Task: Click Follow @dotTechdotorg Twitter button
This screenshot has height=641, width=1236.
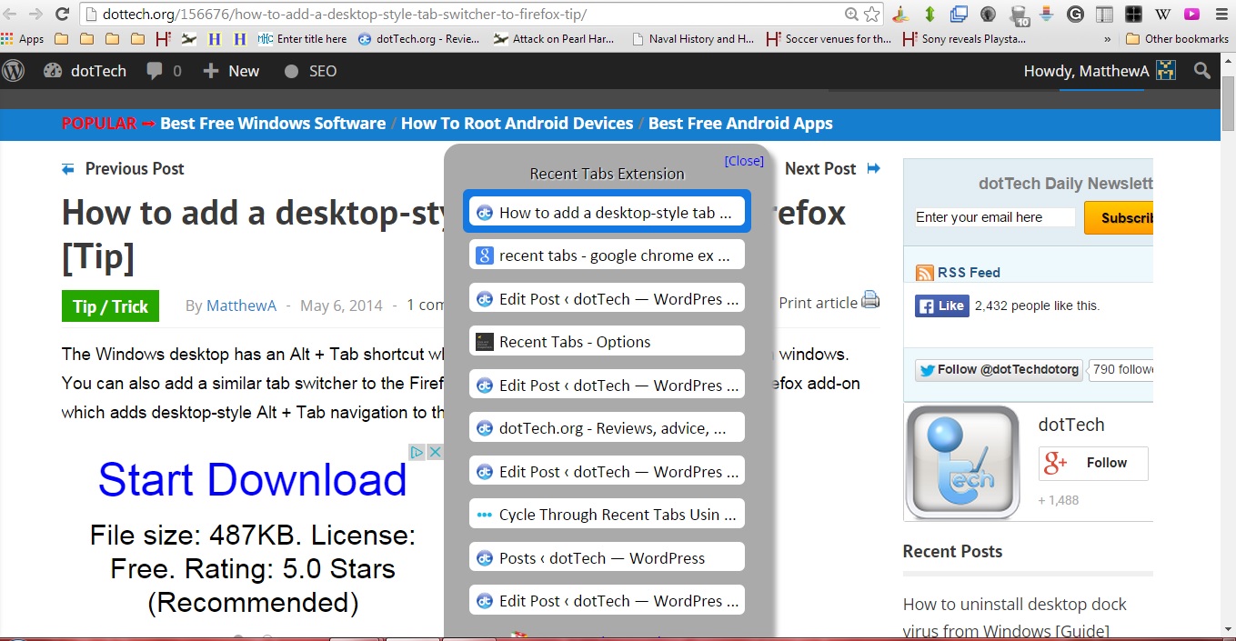Action: pyautogui.click(x=999, y=369)
